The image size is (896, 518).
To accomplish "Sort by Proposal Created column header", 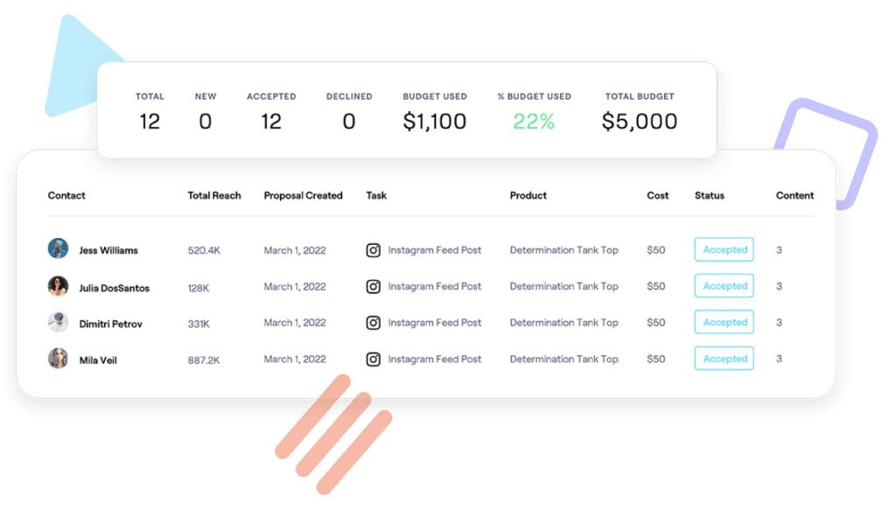I will click(303, 196).
